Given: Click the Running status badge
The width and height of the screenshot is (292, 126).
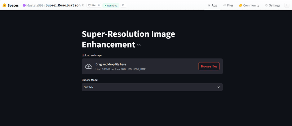Looking at the screenshot, I should (111, 6).
